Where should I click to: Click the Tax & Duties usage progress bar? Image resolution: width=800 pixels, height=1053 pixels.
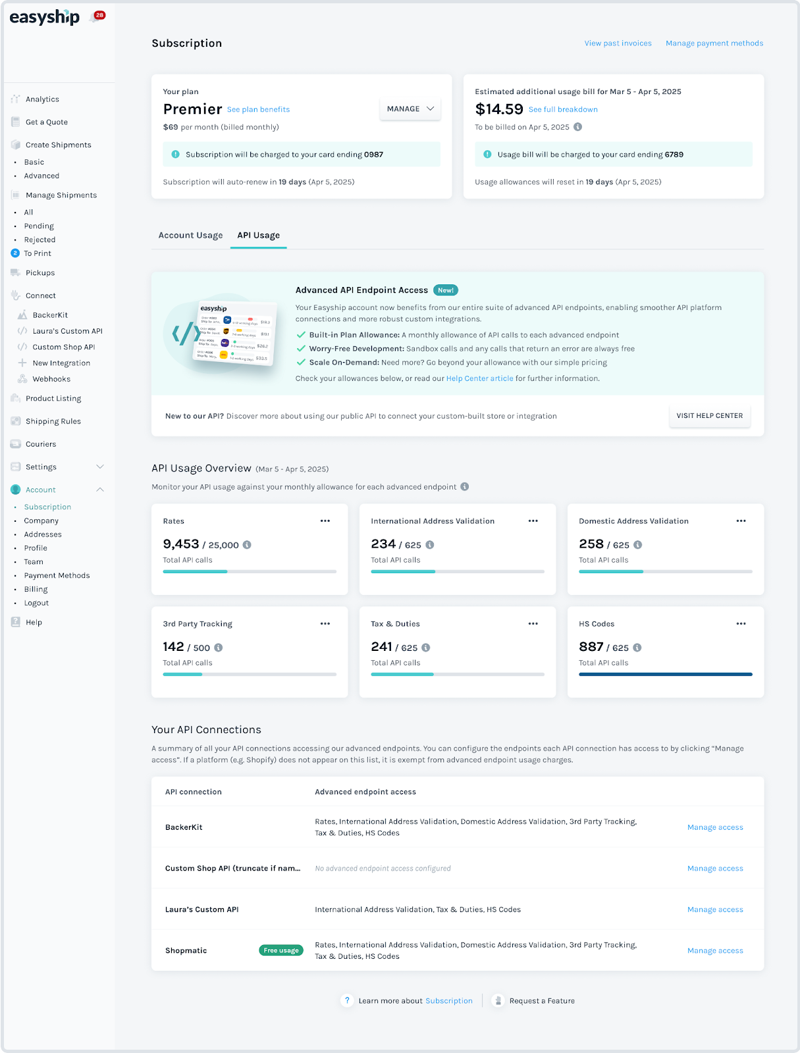(458, 675)
